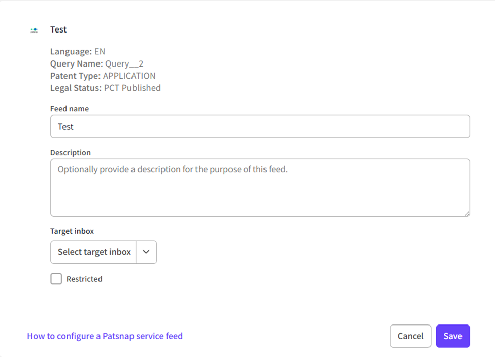
Task: Click the PCT Published legal status value
Action: coord(132,88)
